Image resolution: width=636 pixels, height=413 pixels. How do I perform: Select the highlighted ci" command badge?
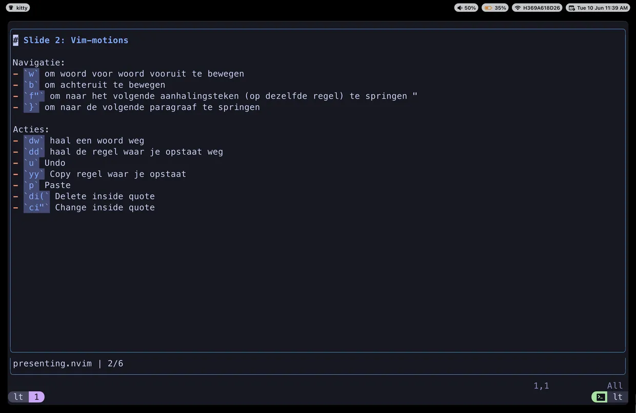coord(36,207)
